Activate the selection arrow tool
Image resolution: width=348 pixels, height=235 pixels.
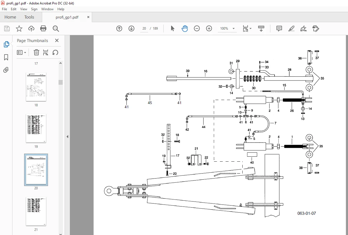point(172,29)
